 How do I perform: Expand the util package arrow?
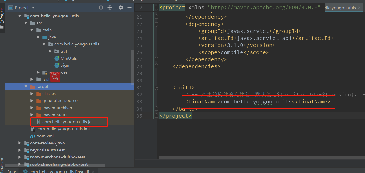(x=50, y=51)
